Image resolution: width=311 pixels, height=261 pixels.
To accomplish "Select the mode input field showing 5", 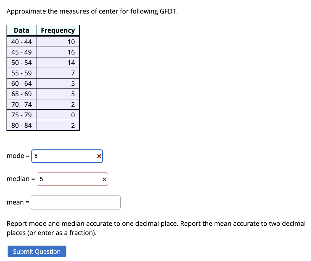I will click(x=61, y=156).
